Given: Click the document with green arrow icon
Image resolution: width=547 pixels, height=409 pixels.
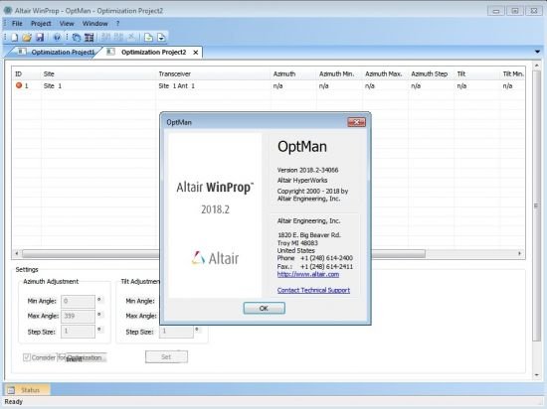Looking at the screenshot, I should [x=148, y=38].
